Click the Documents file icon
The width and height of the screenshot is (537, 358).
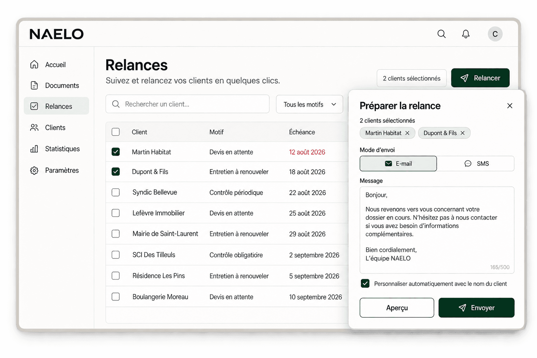tap(34, 85)
